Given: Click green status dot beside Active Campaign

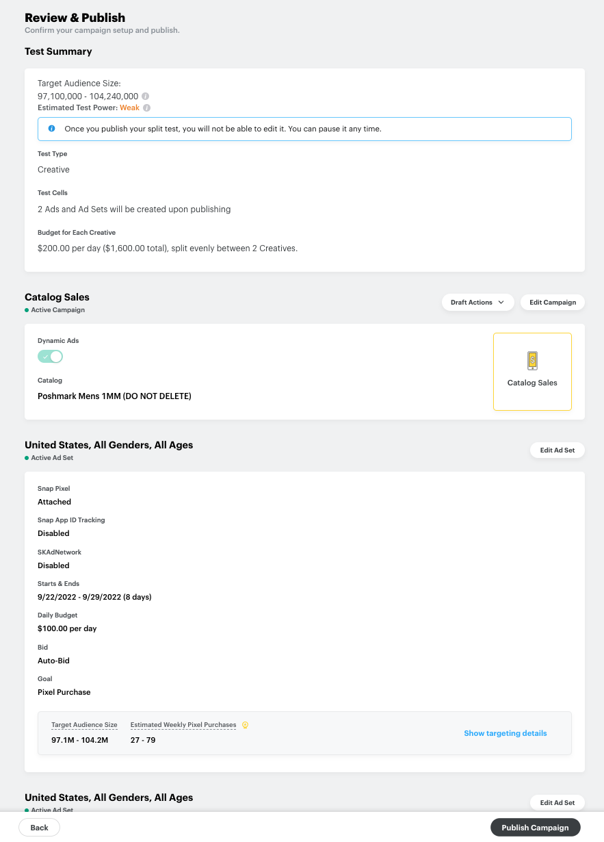Looking at the screenshot, I should 27,310.
